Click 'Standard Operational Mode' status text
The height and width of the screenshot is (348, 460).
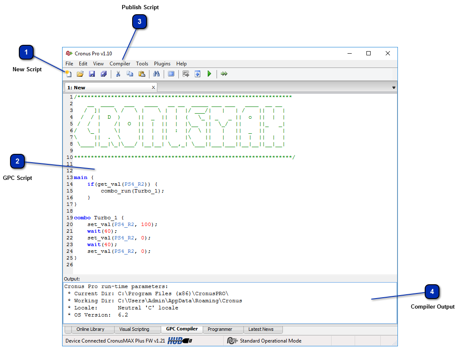pos(270,341)
